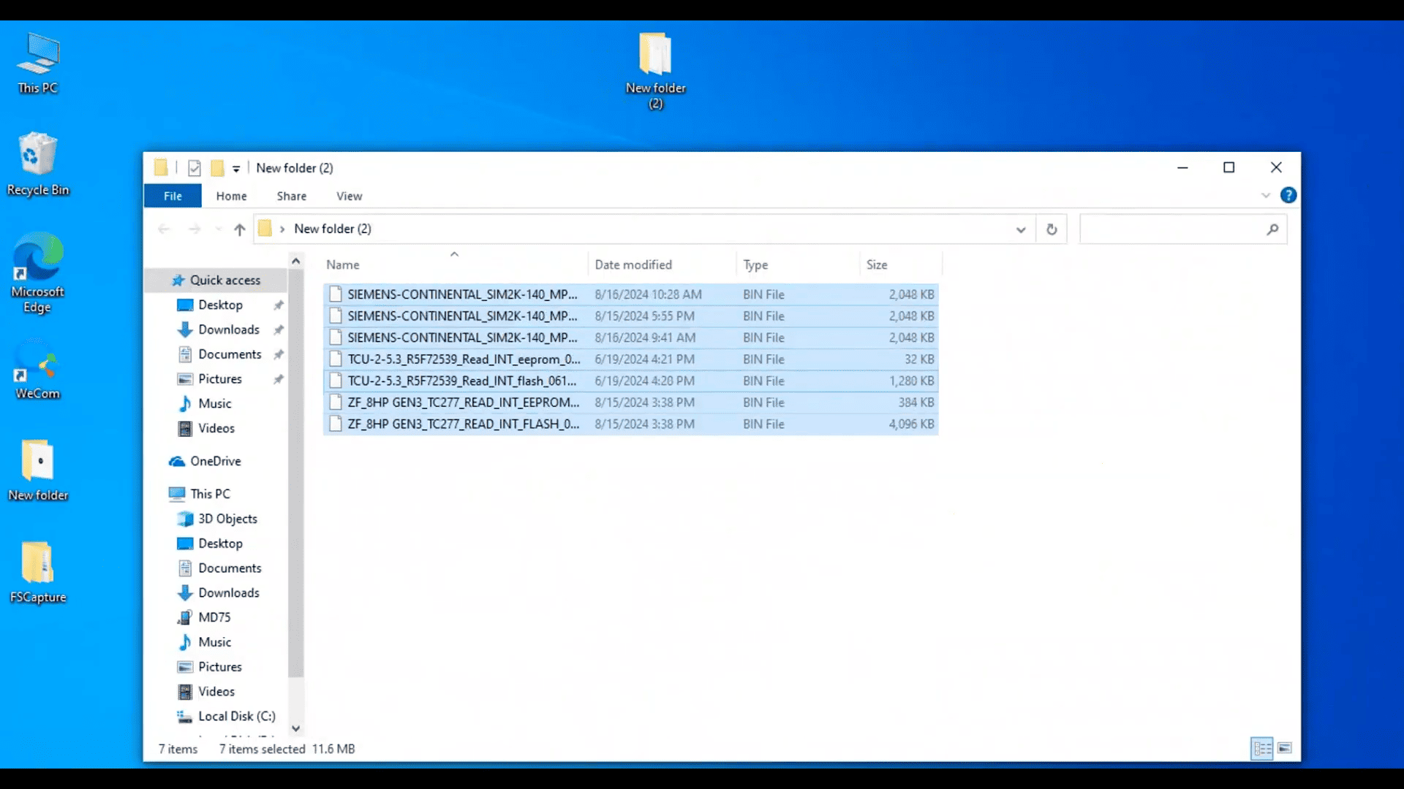
Task: Select the FSCapture desktop folder
Action: click(38, 573)
